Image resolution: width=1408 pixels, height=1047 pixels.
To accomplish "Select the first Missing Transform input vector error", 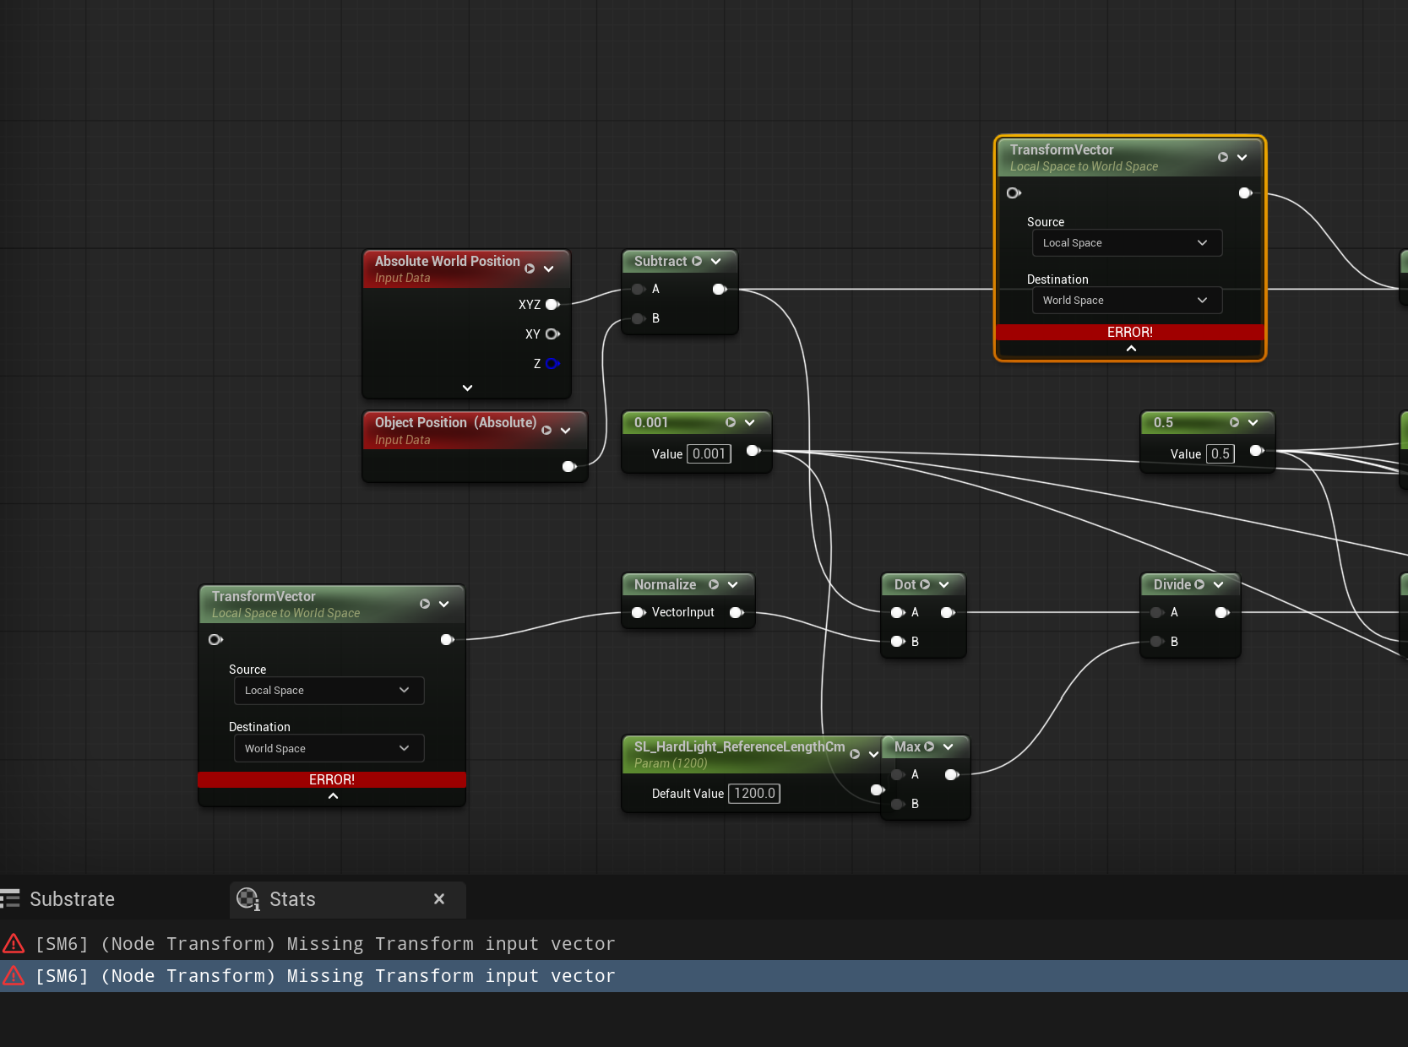I will tap(704, 944).
